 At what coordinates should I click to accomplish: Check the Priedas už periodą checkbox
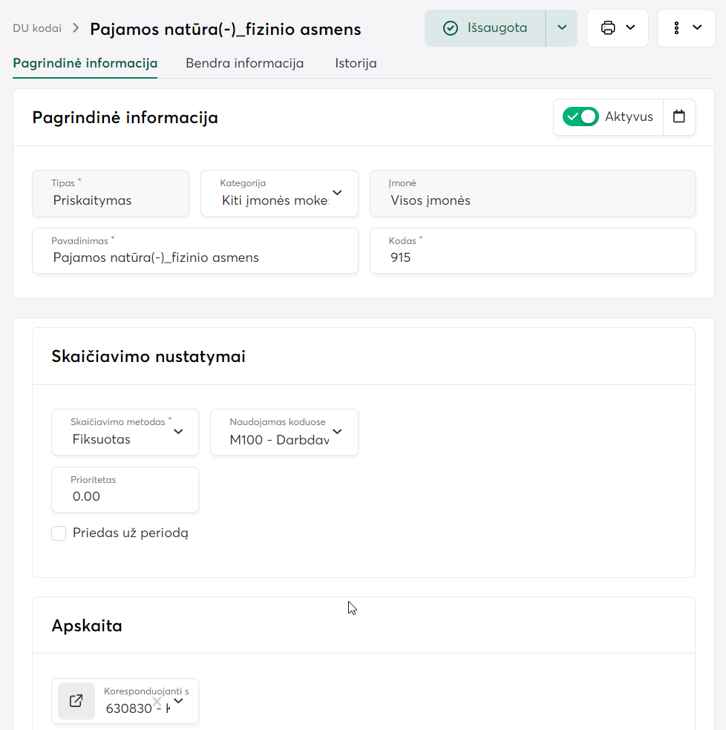click(x=59, y=533)
